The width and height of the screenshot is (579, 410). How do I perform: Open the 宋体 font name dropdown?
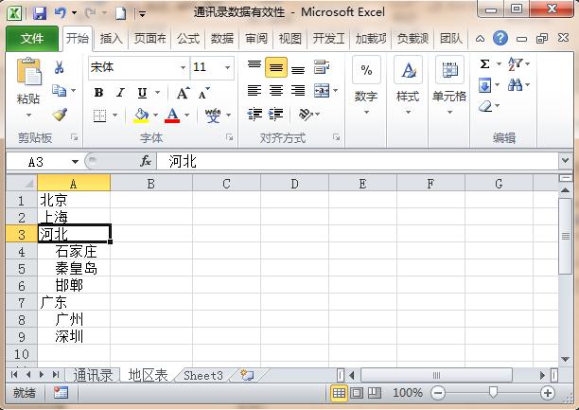[x=183, y=67]
